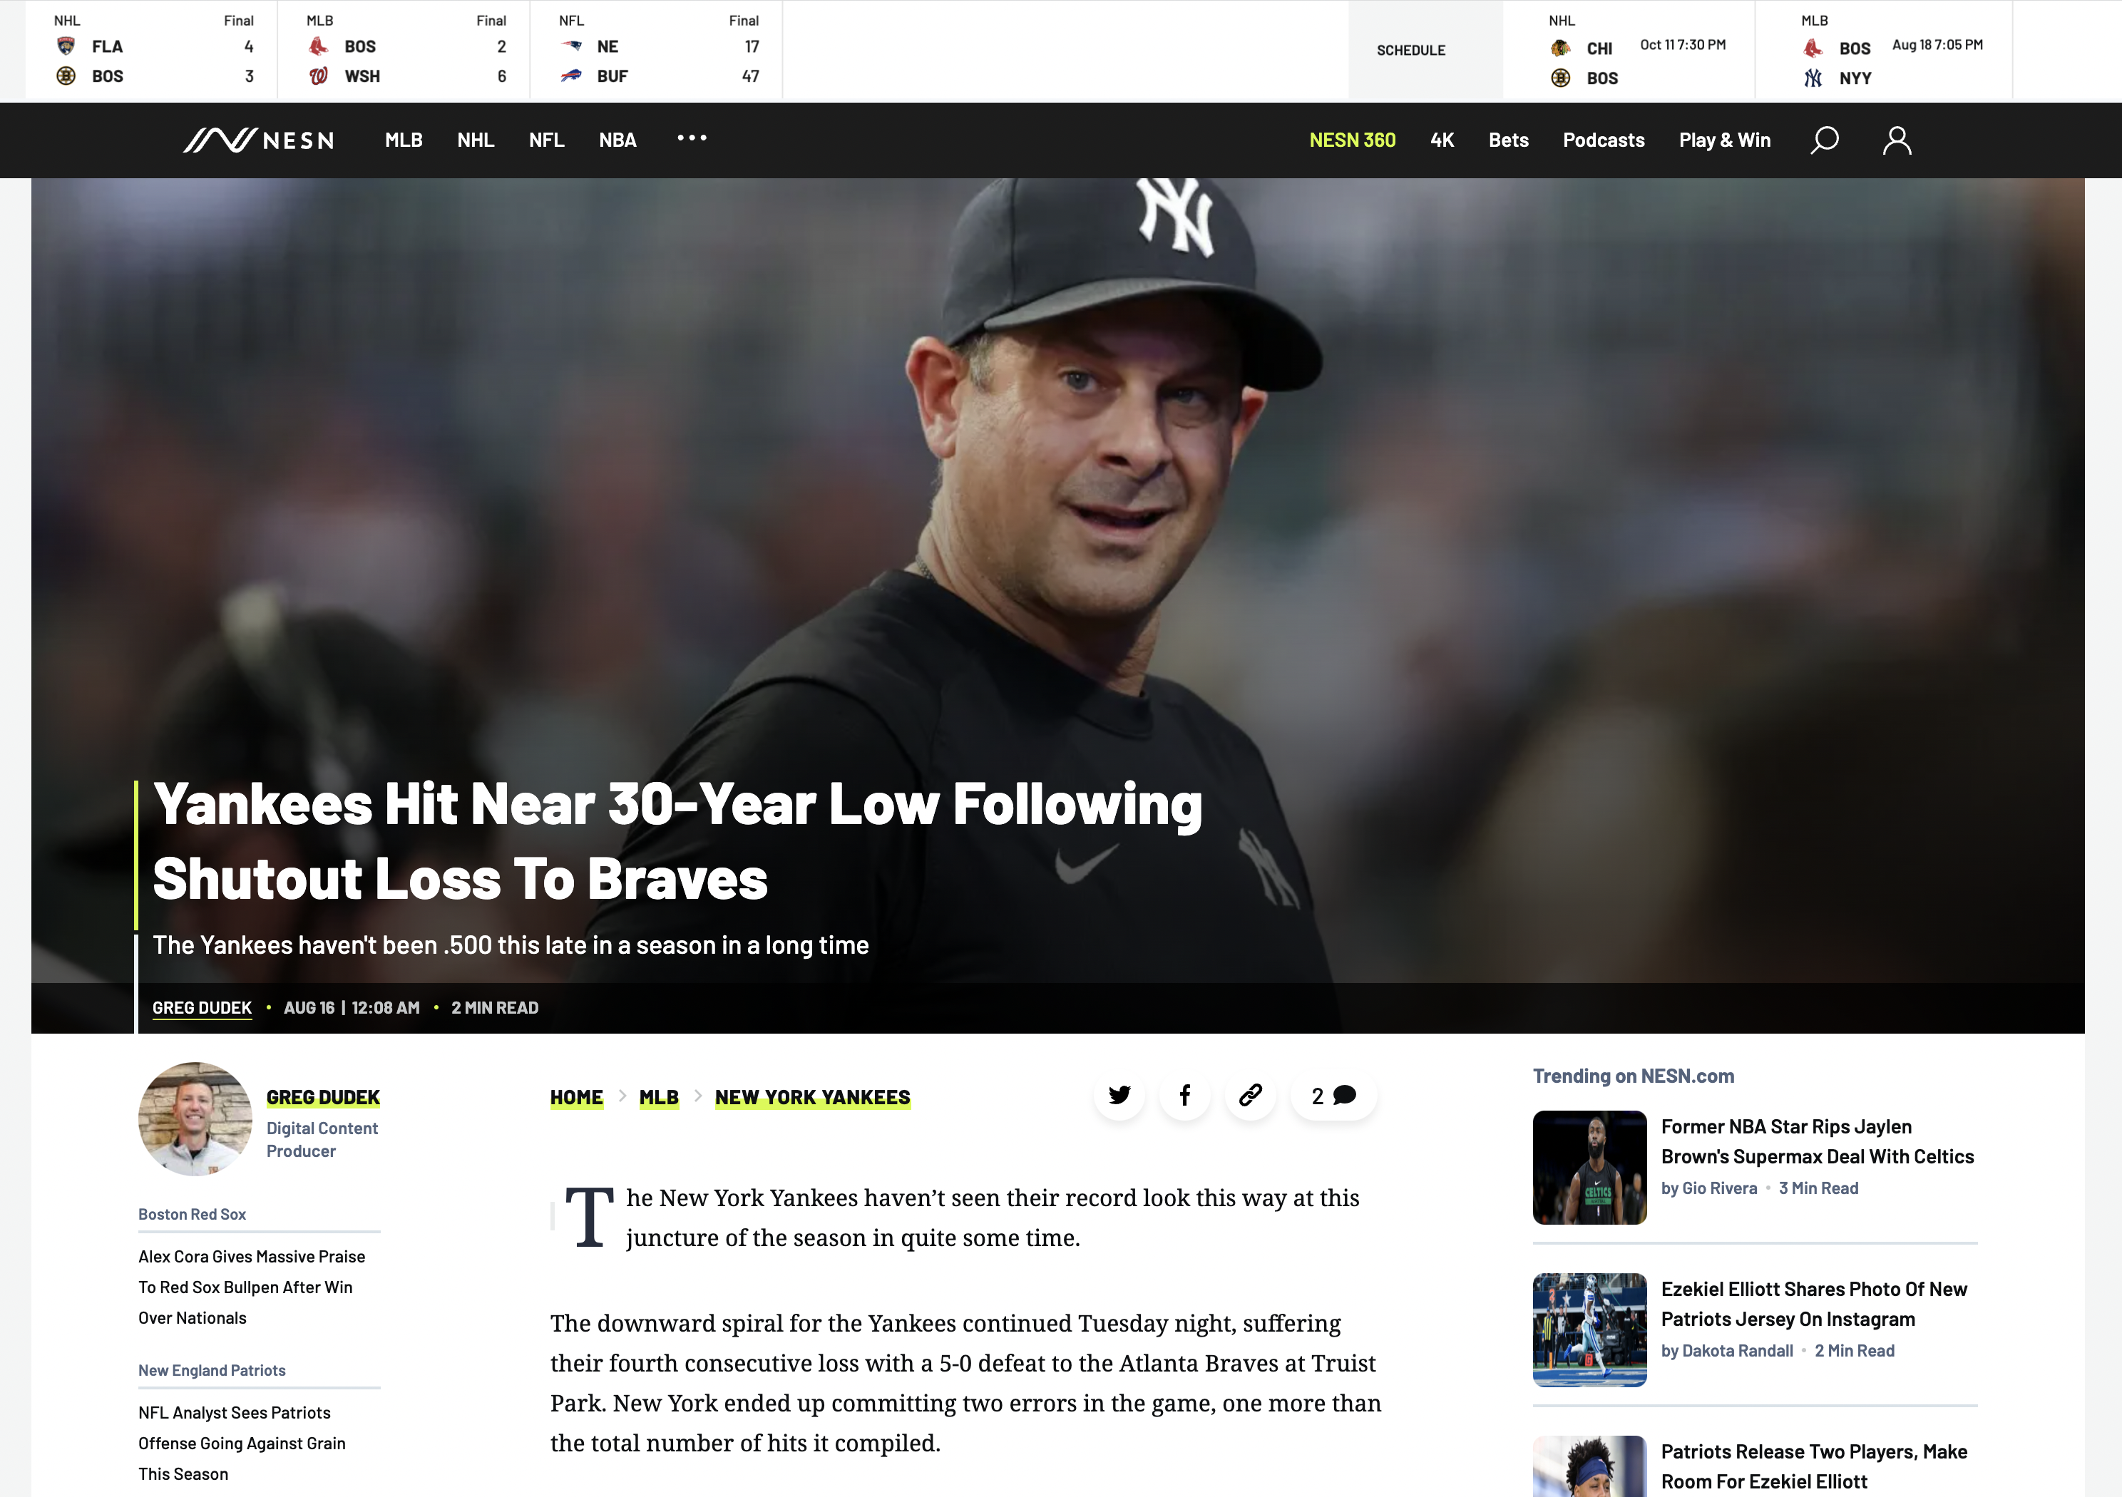View the FLA vs BOS NHL final score
The height and width of the screenshot is (1497, 2122).
pos(152,50)
